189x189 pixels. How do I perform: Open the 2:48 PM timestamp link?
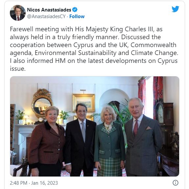[18, 183]
